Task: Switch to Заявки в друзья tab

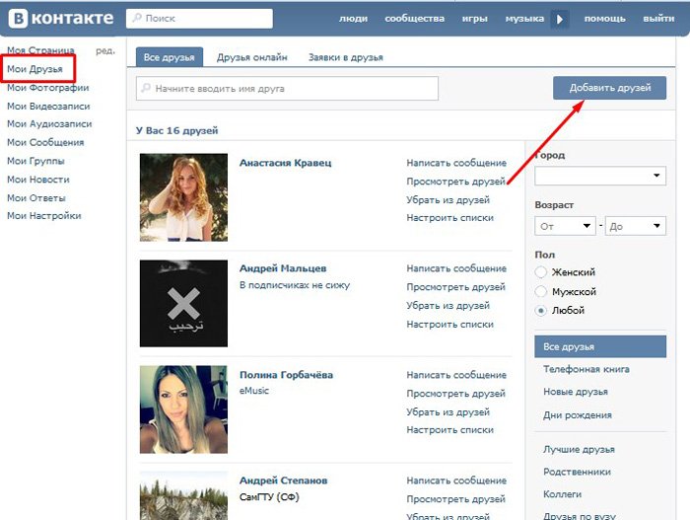Action: [345, 57]
